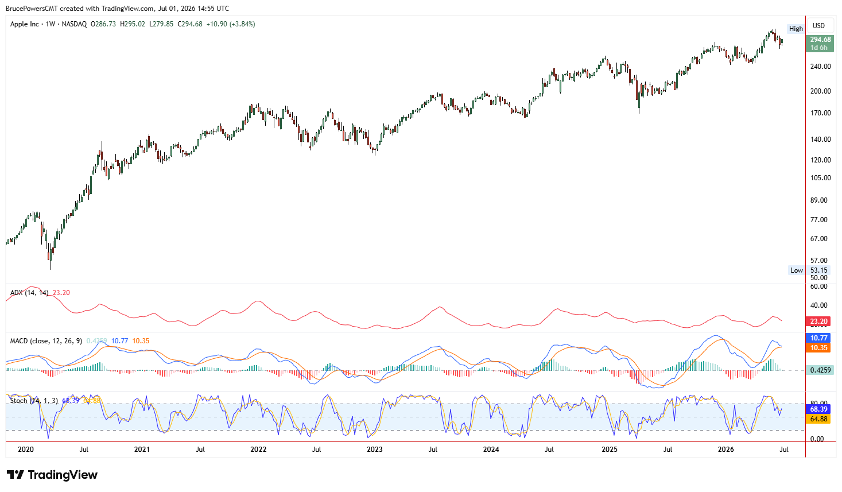Select the Stoch (14, 1, 3) legend
This screenshot has height=492, width=842.
[34, 401]
